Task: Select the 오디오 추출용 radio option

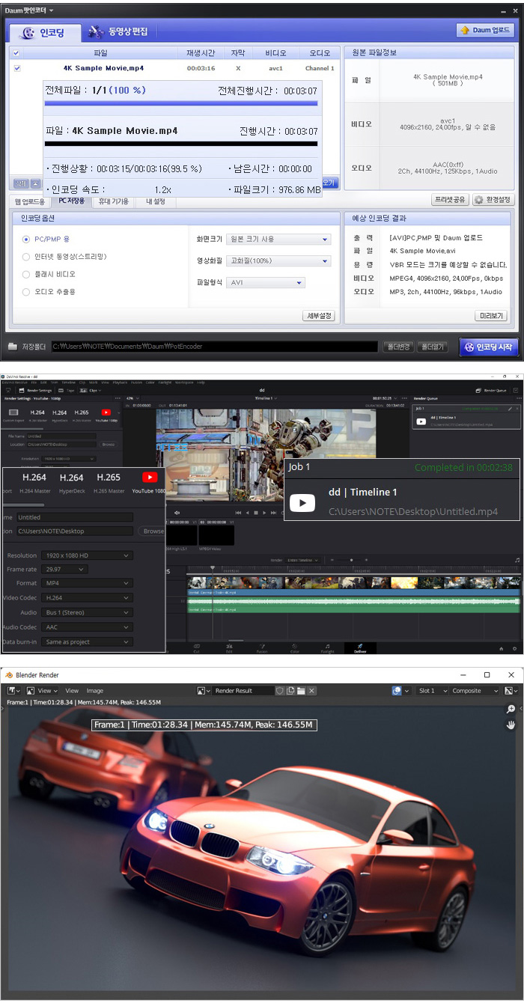Action: 27,292
